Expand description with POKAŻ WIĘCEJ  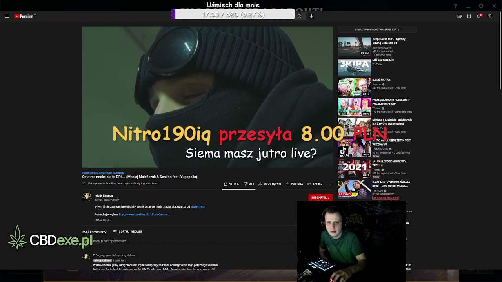pyautogui.click(x=103, y=220)
